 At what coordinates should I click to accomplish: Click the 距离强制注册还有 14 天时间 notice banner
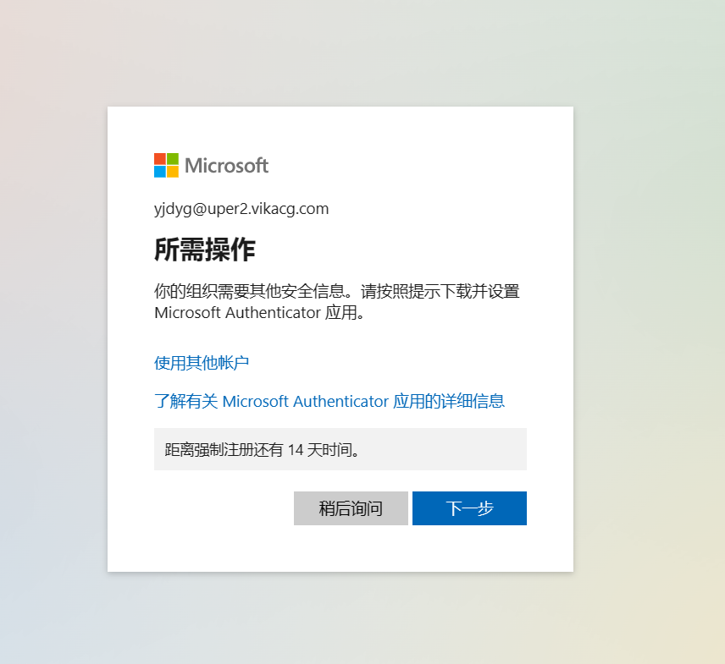pos(340,449)
